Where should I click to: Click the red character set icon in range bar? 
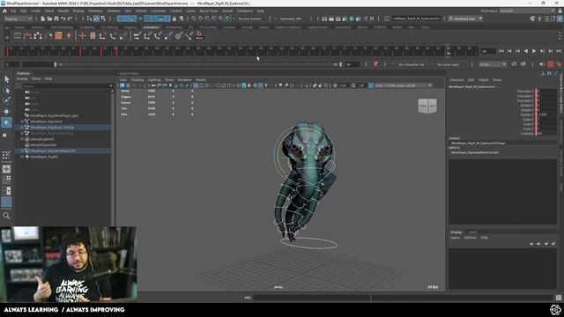[x=375, y=64]
